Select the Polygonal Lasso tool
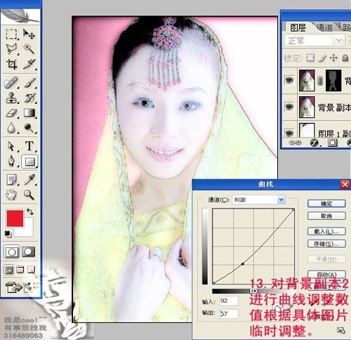The height and width of the screenshot is (340, 351). (11, 49)
